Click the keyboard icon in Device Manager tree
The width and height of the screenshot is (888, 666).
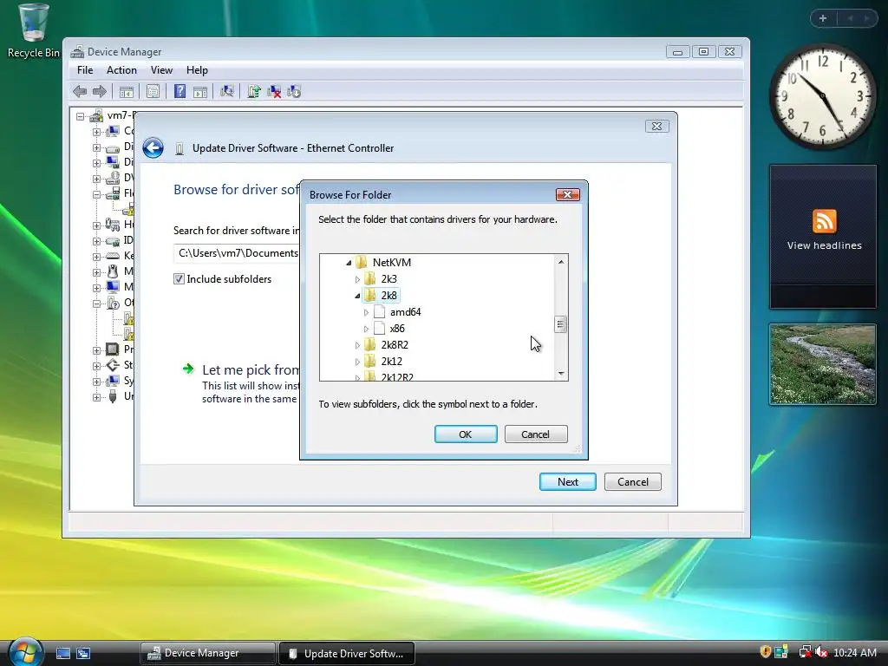coord(113,256)
